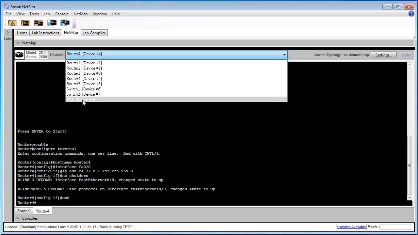Open the Help menu

pos(116,14)
